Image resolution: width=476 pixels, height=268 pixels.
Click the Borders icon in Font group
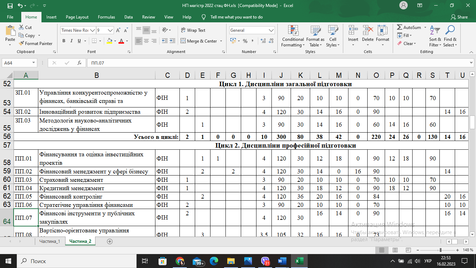pos(94,41)
